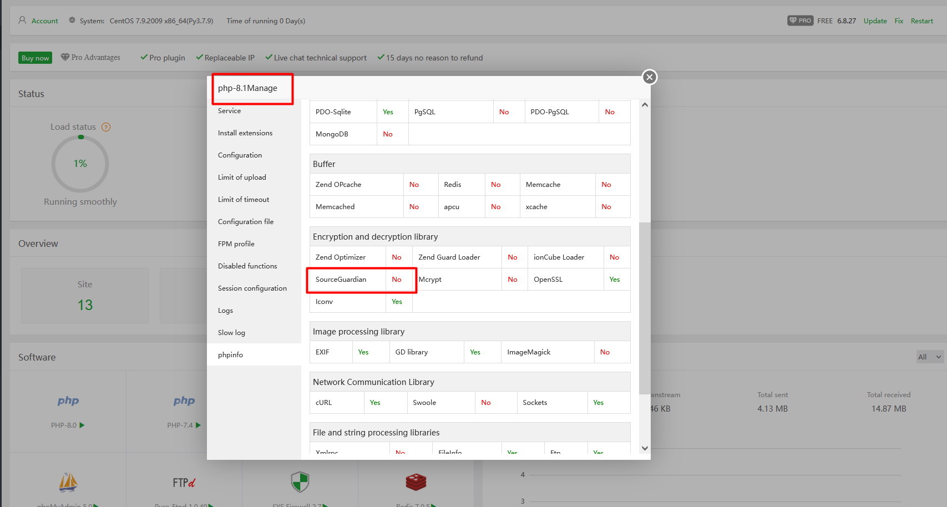Click the PRO badge in the header
Image resolution: width=947 pixels, height=507 pixels.
click(800, 21)
